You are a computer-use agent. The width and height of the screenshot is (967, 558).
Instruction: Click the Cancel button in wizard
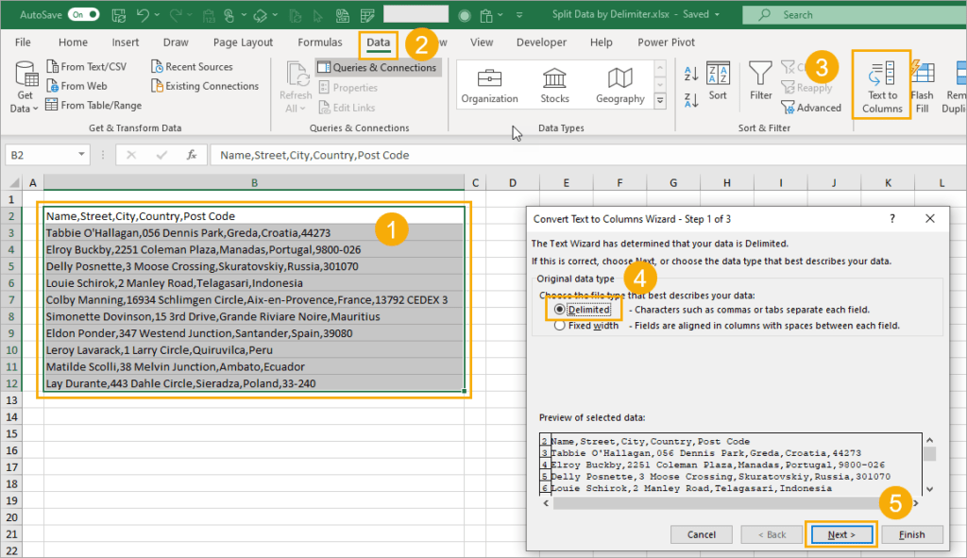[x=702, y=534]
